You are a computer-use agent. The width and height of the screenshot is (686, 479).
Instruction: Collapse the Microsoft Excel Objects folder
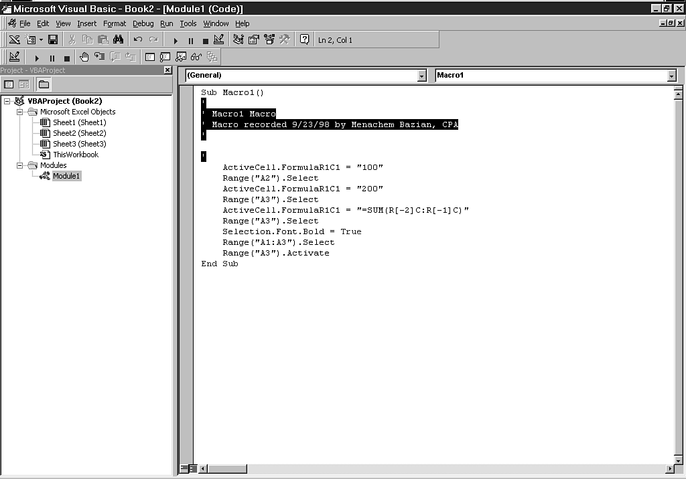coord(20,112)
